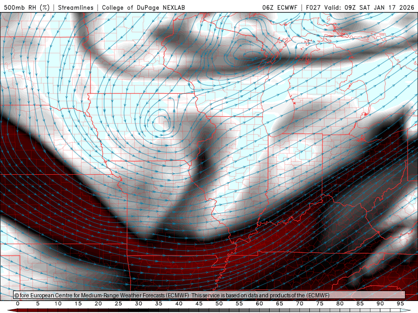
Task: Click the "40" label on the color scale
Action: point(179,304)
